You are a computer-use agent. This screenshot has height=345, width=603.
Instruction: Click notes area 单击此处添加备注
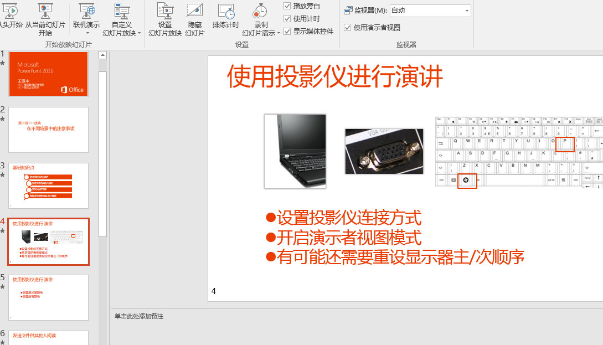[x=139, y=316]
